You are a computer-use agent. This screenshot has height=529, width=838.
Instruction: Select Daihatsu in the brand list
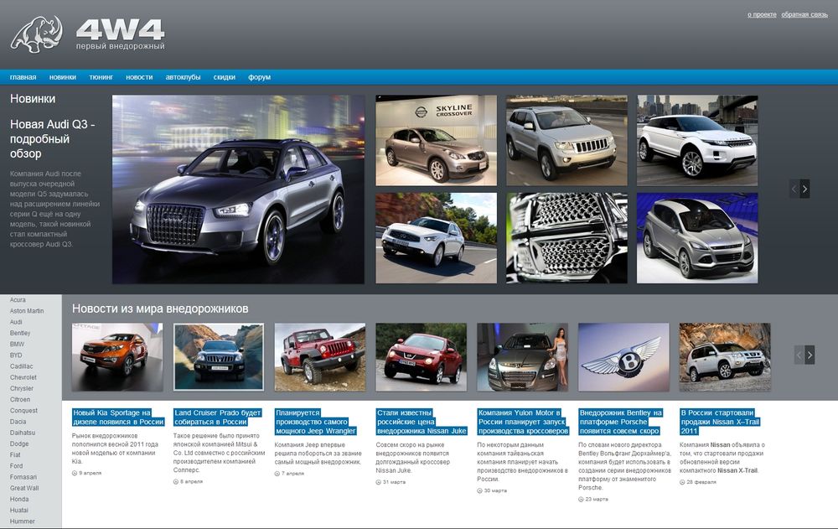click(x=23, y=433)
